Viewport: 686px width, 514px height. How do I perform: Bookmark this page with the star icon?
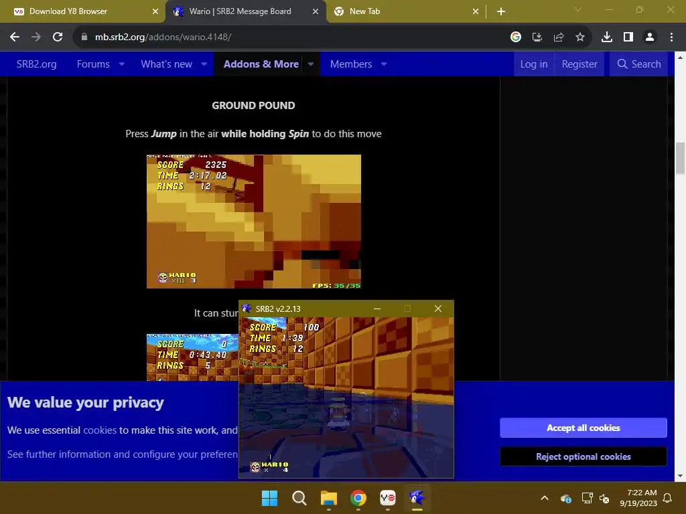click(580, 37)
